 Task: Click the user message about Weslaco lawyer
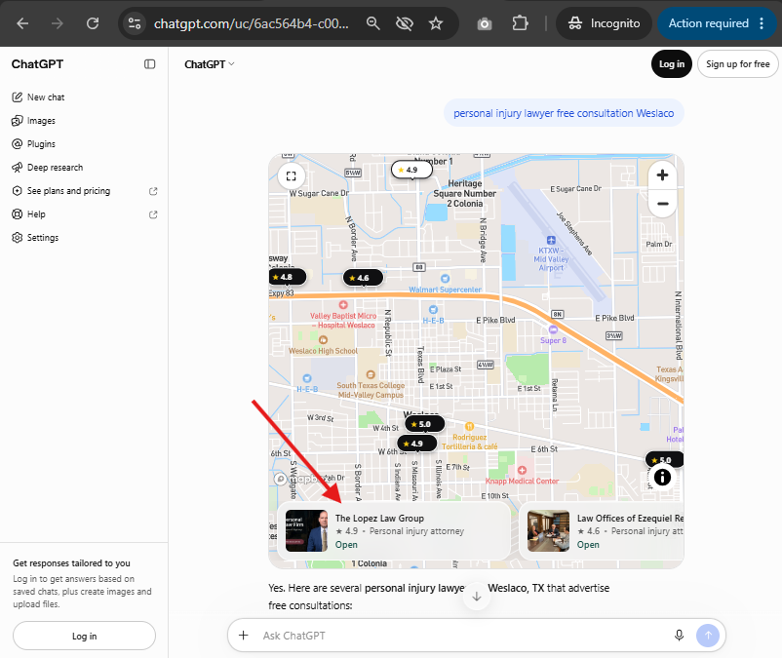click(x=564, y=113)
